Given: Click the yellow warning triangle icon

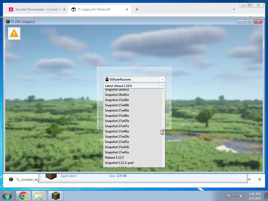Looking at the screenshot, I should tap(14, 33).
